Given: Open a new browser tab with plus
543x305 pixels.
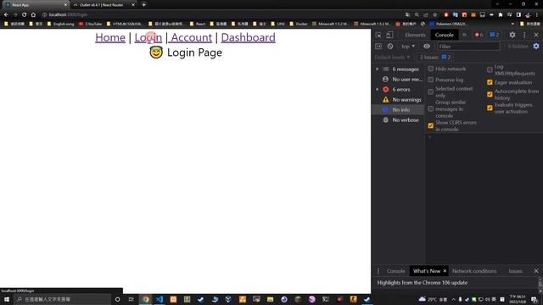Looking at the screenshot, I should pos(143,5).
